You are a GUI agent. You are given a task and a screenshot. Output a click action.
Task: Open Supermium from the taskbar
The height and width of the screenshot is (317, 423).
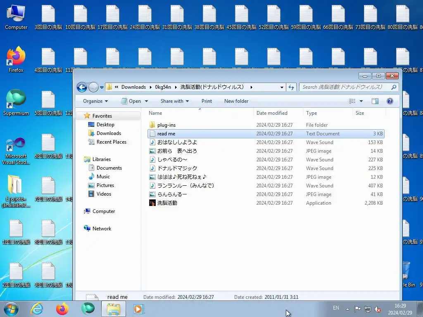[x=88, y=309]
